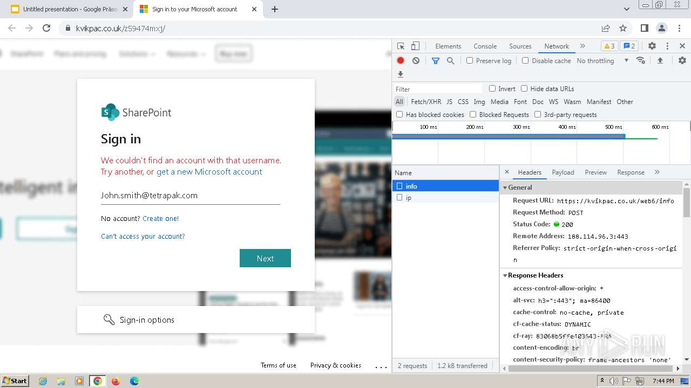Open Chrome profile avatar
The image size is (691, 388).
[662, 28]
